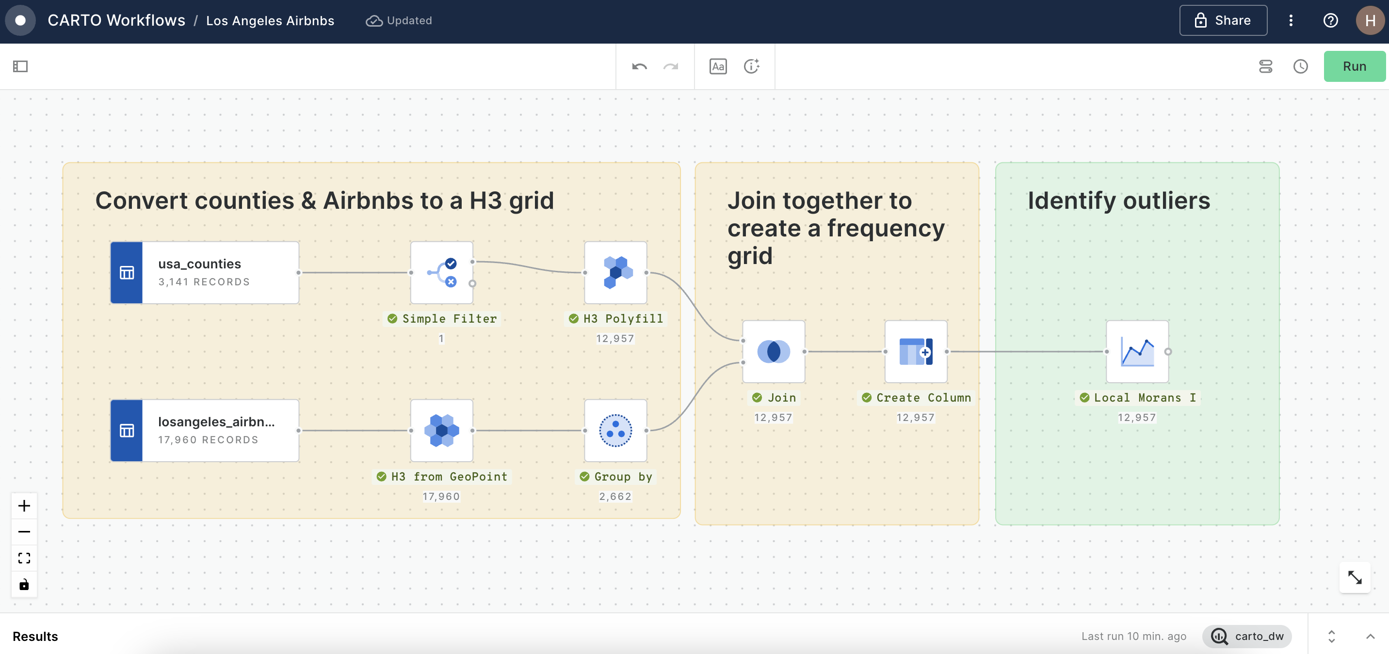Open the three-dot overflow menu

click(1292, 20)
